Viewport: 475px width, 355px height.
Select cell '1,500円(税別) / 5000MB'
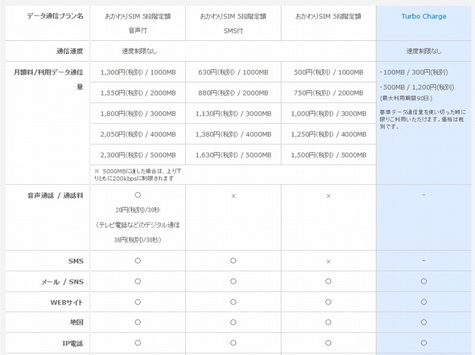(329, 155)
